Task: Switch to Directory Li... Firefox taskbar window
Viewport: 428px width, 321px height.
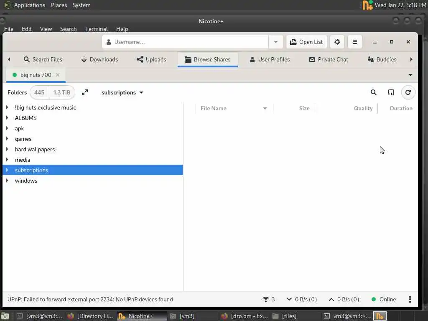Action: coord(91,316)
